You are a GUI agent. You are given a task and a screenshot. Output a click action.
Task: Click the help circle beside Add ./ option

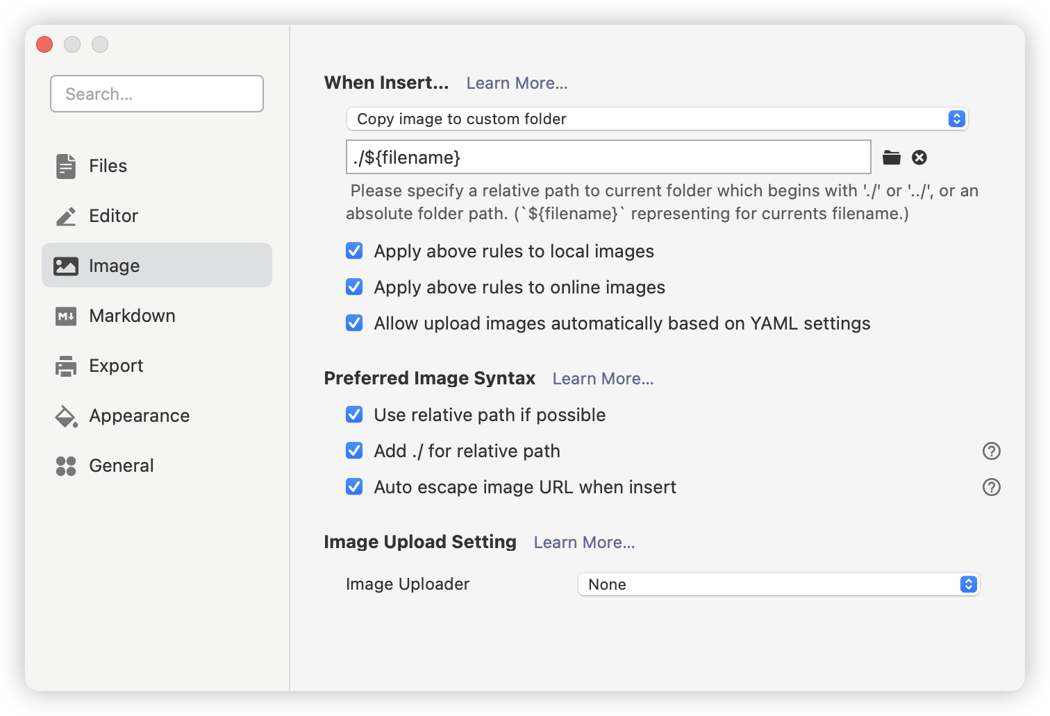991,451
